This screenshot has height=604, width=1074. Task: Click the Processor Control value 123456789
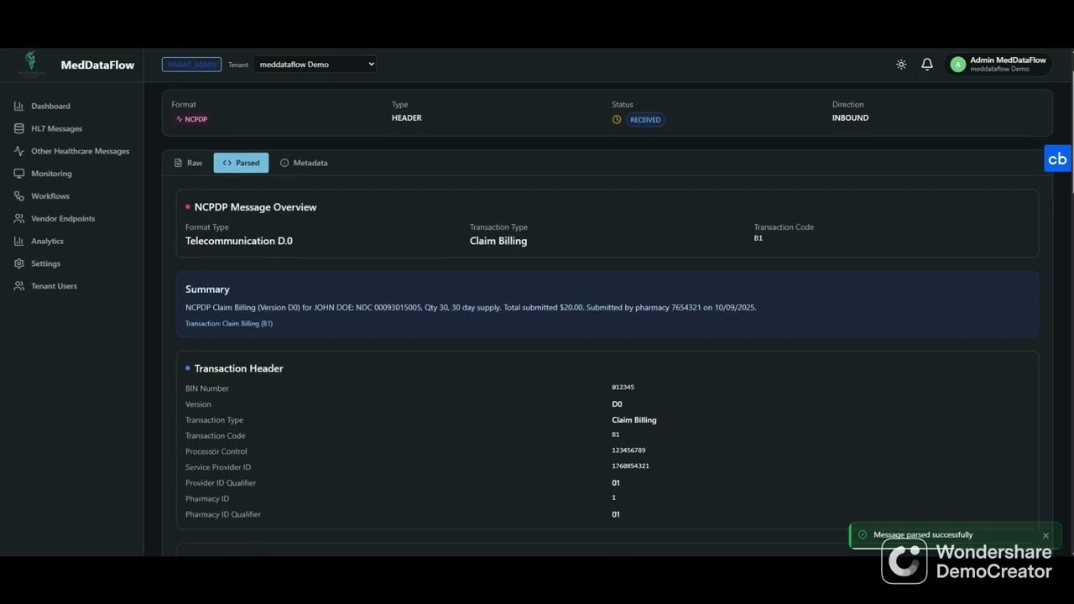click(x=628, y=450)
